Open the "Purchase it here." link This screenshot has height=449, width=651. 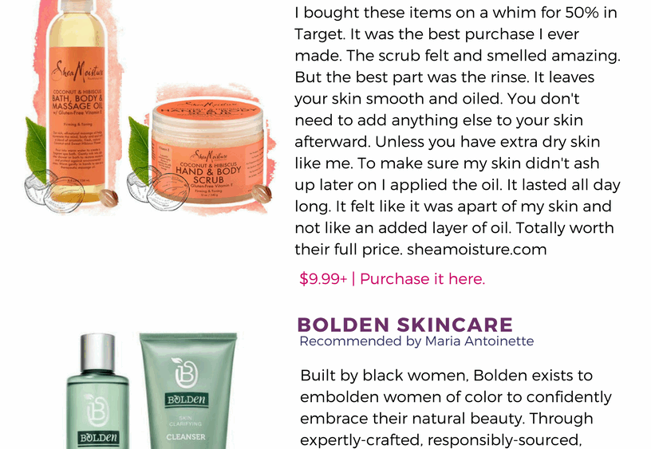422,279
